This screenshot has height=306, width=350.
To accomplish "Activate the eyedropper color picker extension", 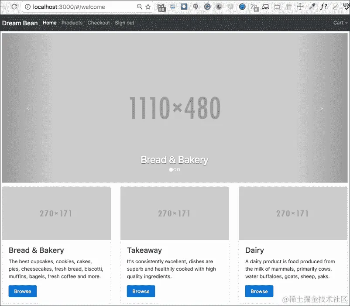I will pos(312,7).
